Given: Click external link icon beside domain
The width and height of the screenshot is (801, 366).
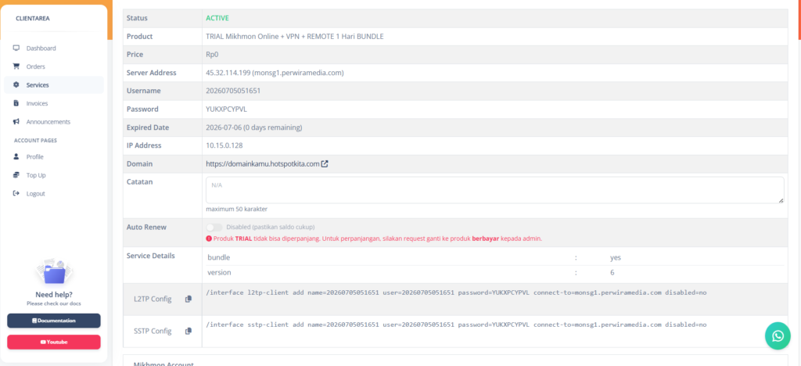Looking at the screenshot, I should pos(325,164).
